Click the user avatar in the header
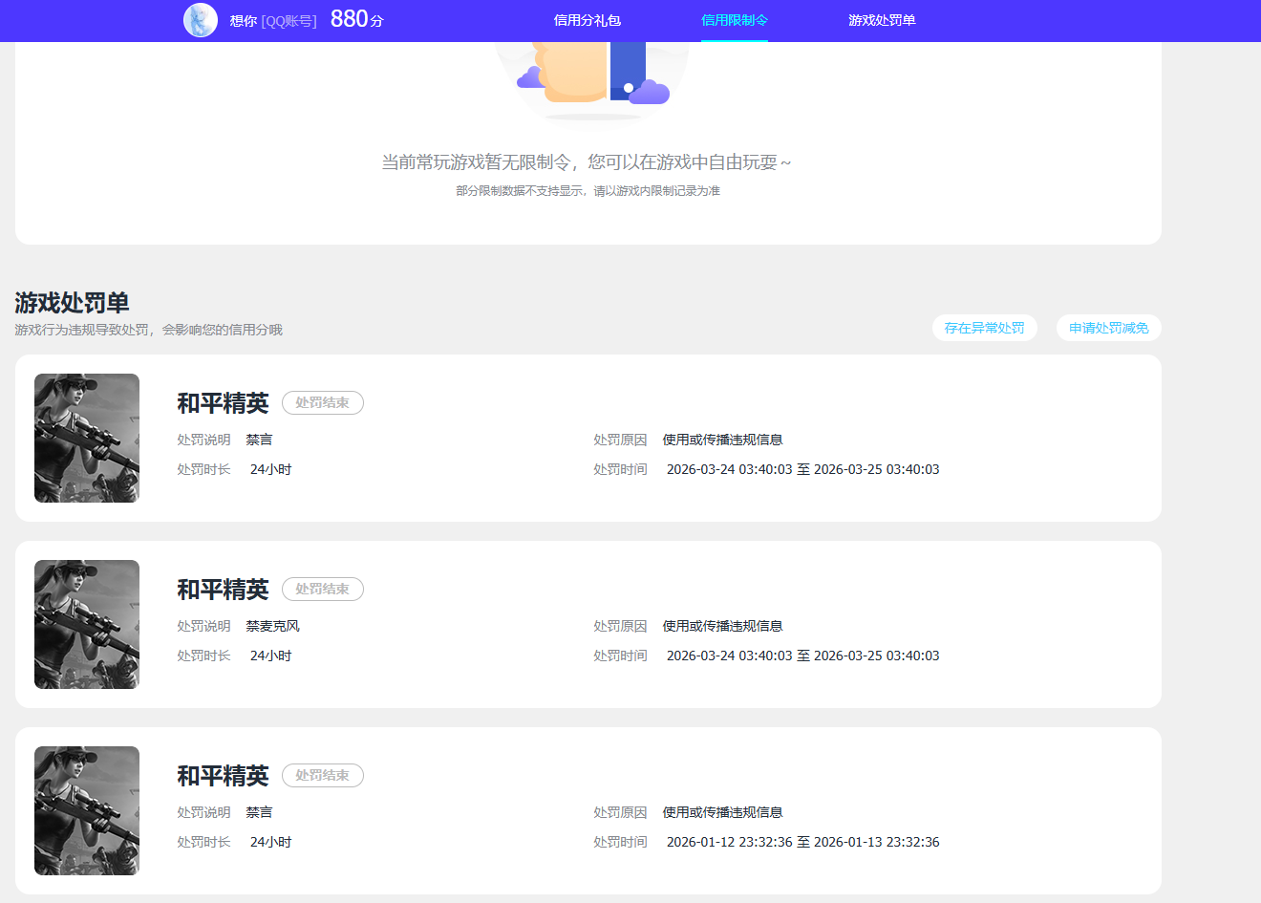Screen dimensions: 1261x903 point(201,20)
